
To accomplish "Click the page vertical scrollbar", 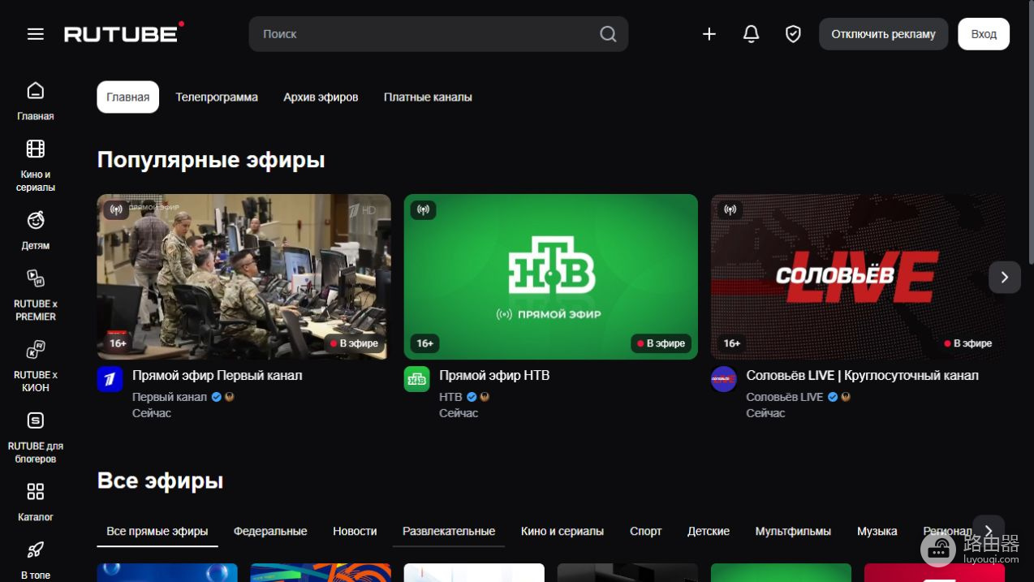I will pyautogui.click(x=1031, y=131).
